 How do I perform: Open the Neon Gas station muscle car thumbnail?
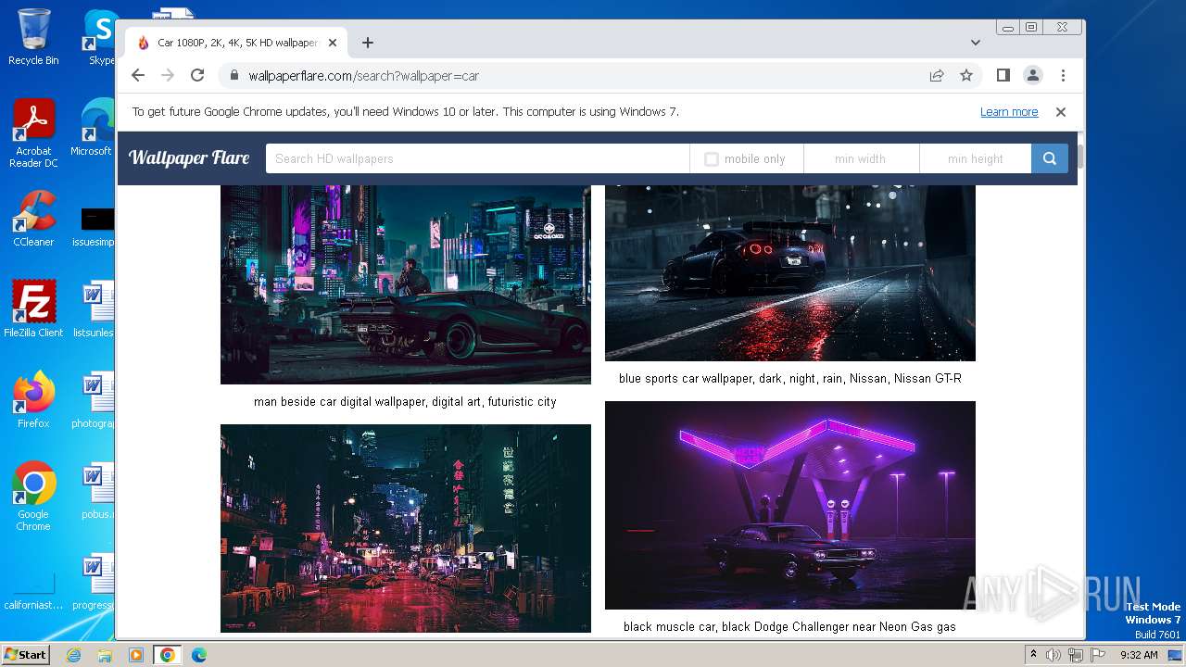tap(790, 505)
